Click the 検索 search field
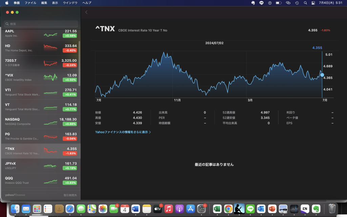Image resolution: width=347 pixels, height=217 pixels. [41, 24]
